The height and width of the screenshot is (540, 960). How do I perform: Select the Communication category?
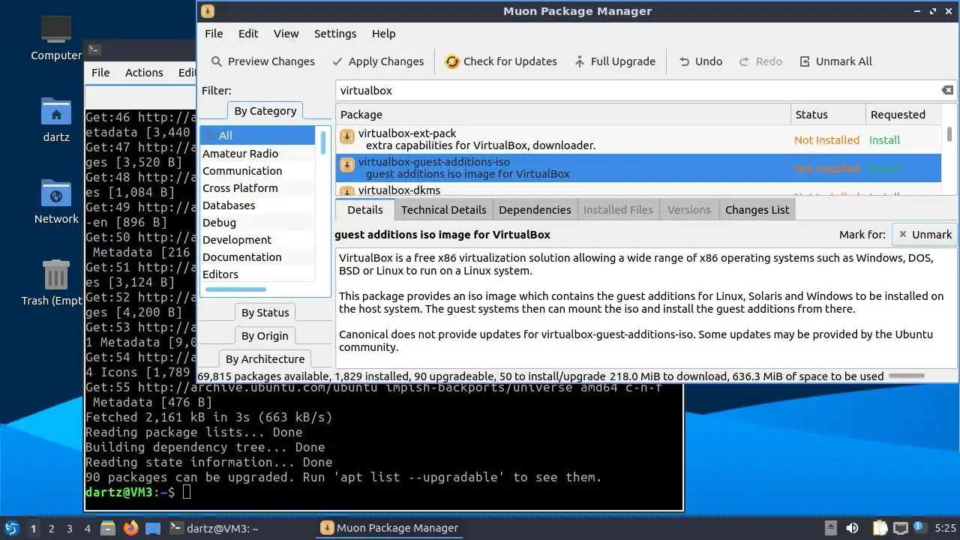259,171
